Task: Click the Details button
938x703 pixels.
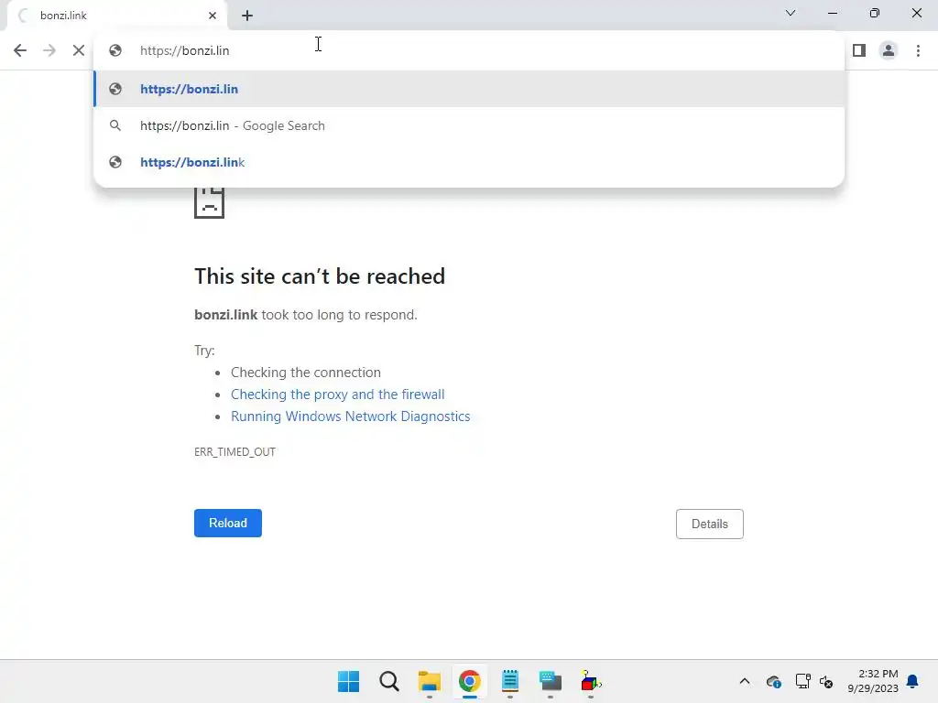Action: [x=710, y=525]
